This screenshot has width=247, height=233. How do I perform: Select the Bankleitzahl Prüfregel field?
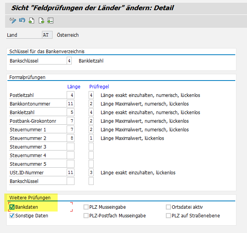pos(91,112)
